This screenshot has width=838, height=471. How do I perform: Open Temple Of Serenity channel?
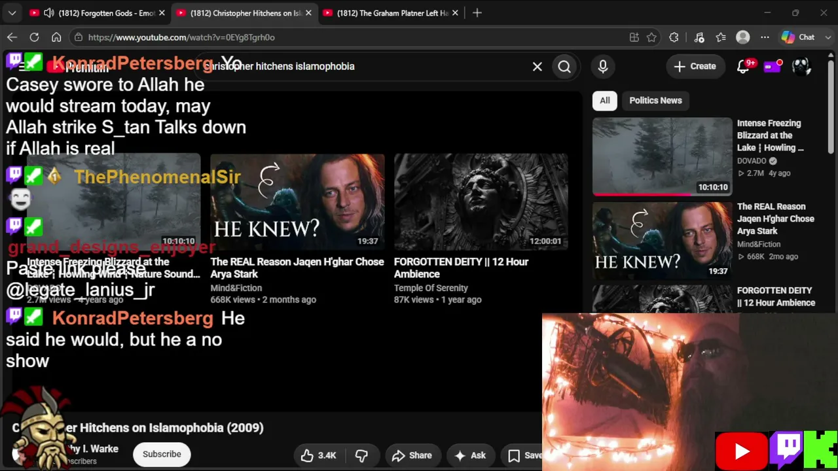[x=431, y=288]
